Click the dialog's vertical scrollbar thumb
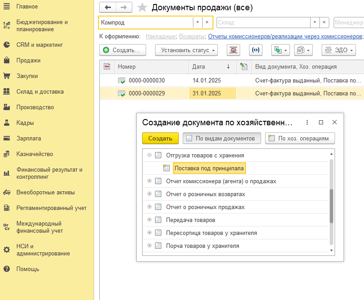Image resolution: width=364 pixels, height=300 pixels. 331,206
